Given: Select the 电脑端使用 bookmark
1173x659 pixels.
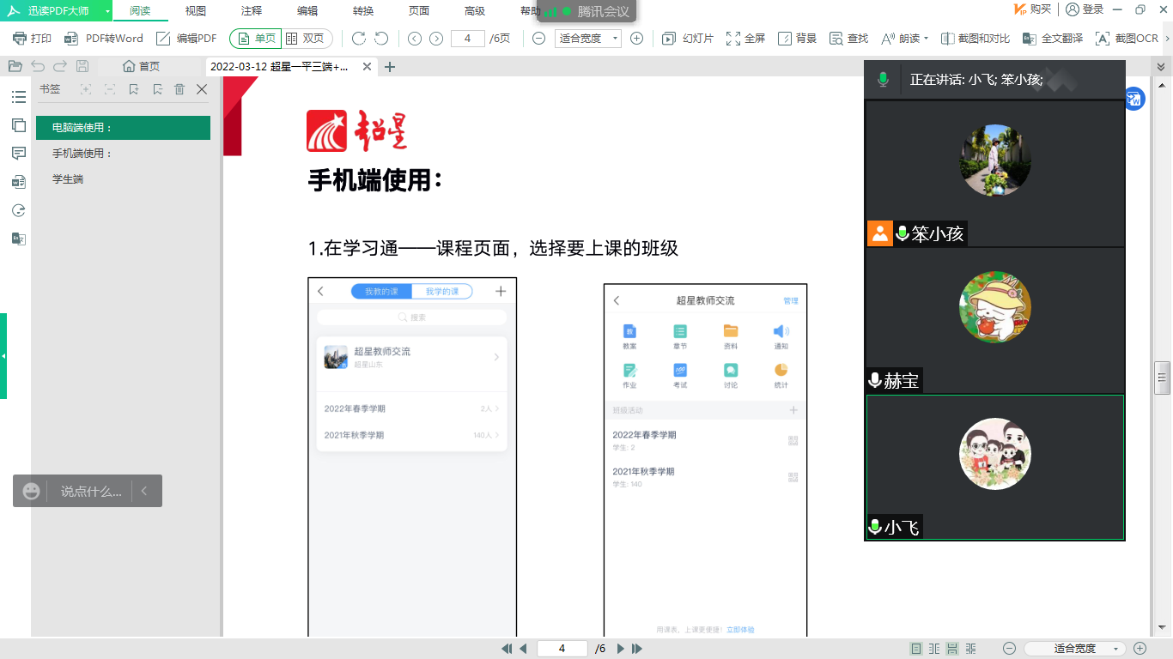Looking at the screenshot, I should coord(123,128).
